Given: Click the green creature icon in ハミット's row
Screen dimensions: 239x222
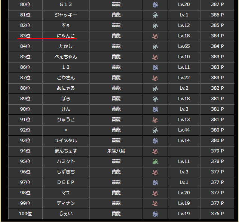Looking at the screenshot, I should (x=155, y=162).
